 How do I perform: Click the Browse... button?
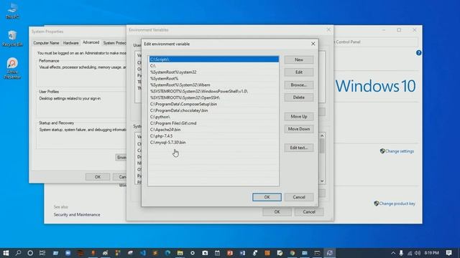[x=299, y=85]
